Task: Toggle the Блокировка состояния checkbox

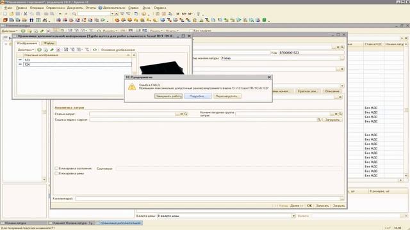Action: (x=56, y=169)
